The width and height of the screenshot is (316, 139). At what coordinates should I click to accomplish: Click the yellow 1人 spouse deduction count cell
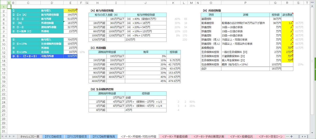tap(287, 23)
